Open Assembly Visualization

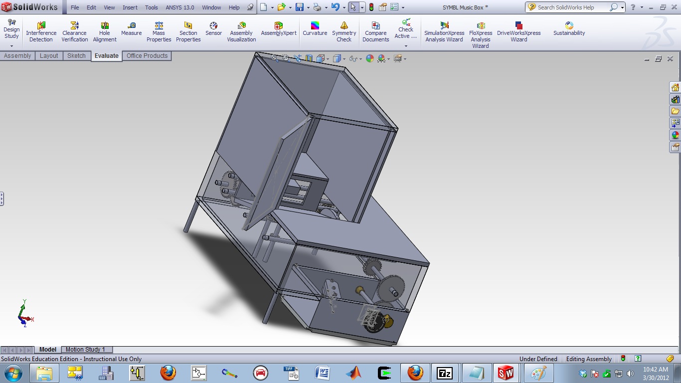pos(241,32)
